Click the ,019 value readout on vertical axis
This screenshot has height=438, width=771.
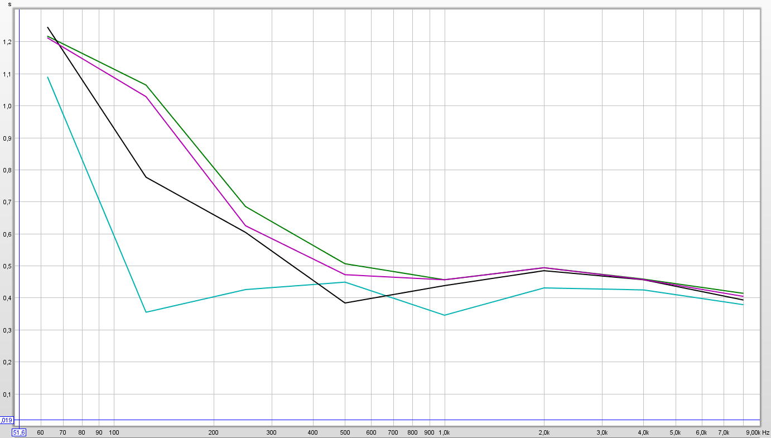(x=6, y=420)
